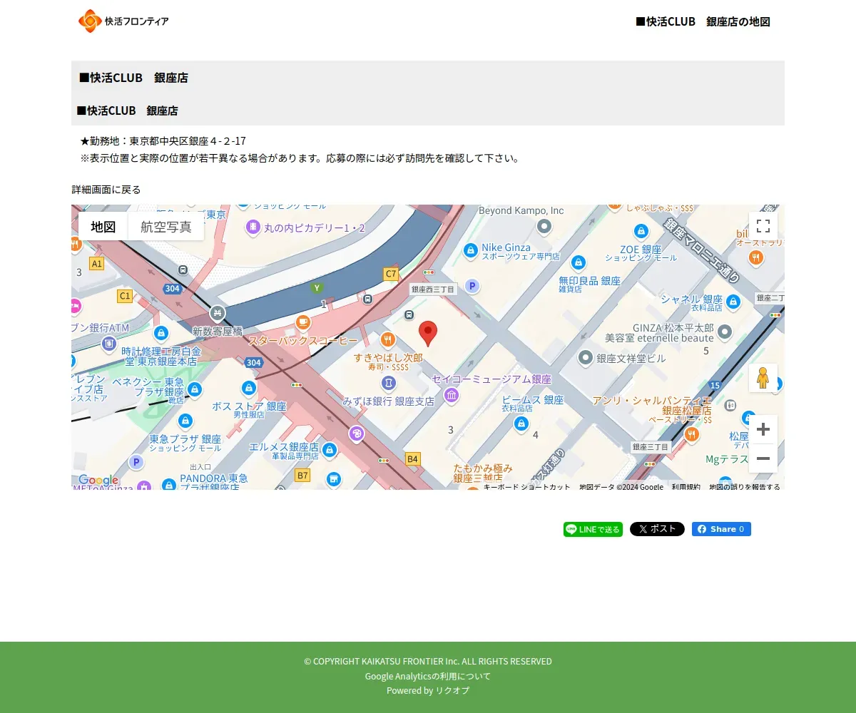Click Seiko Museum Ginza marker icon

452,395
